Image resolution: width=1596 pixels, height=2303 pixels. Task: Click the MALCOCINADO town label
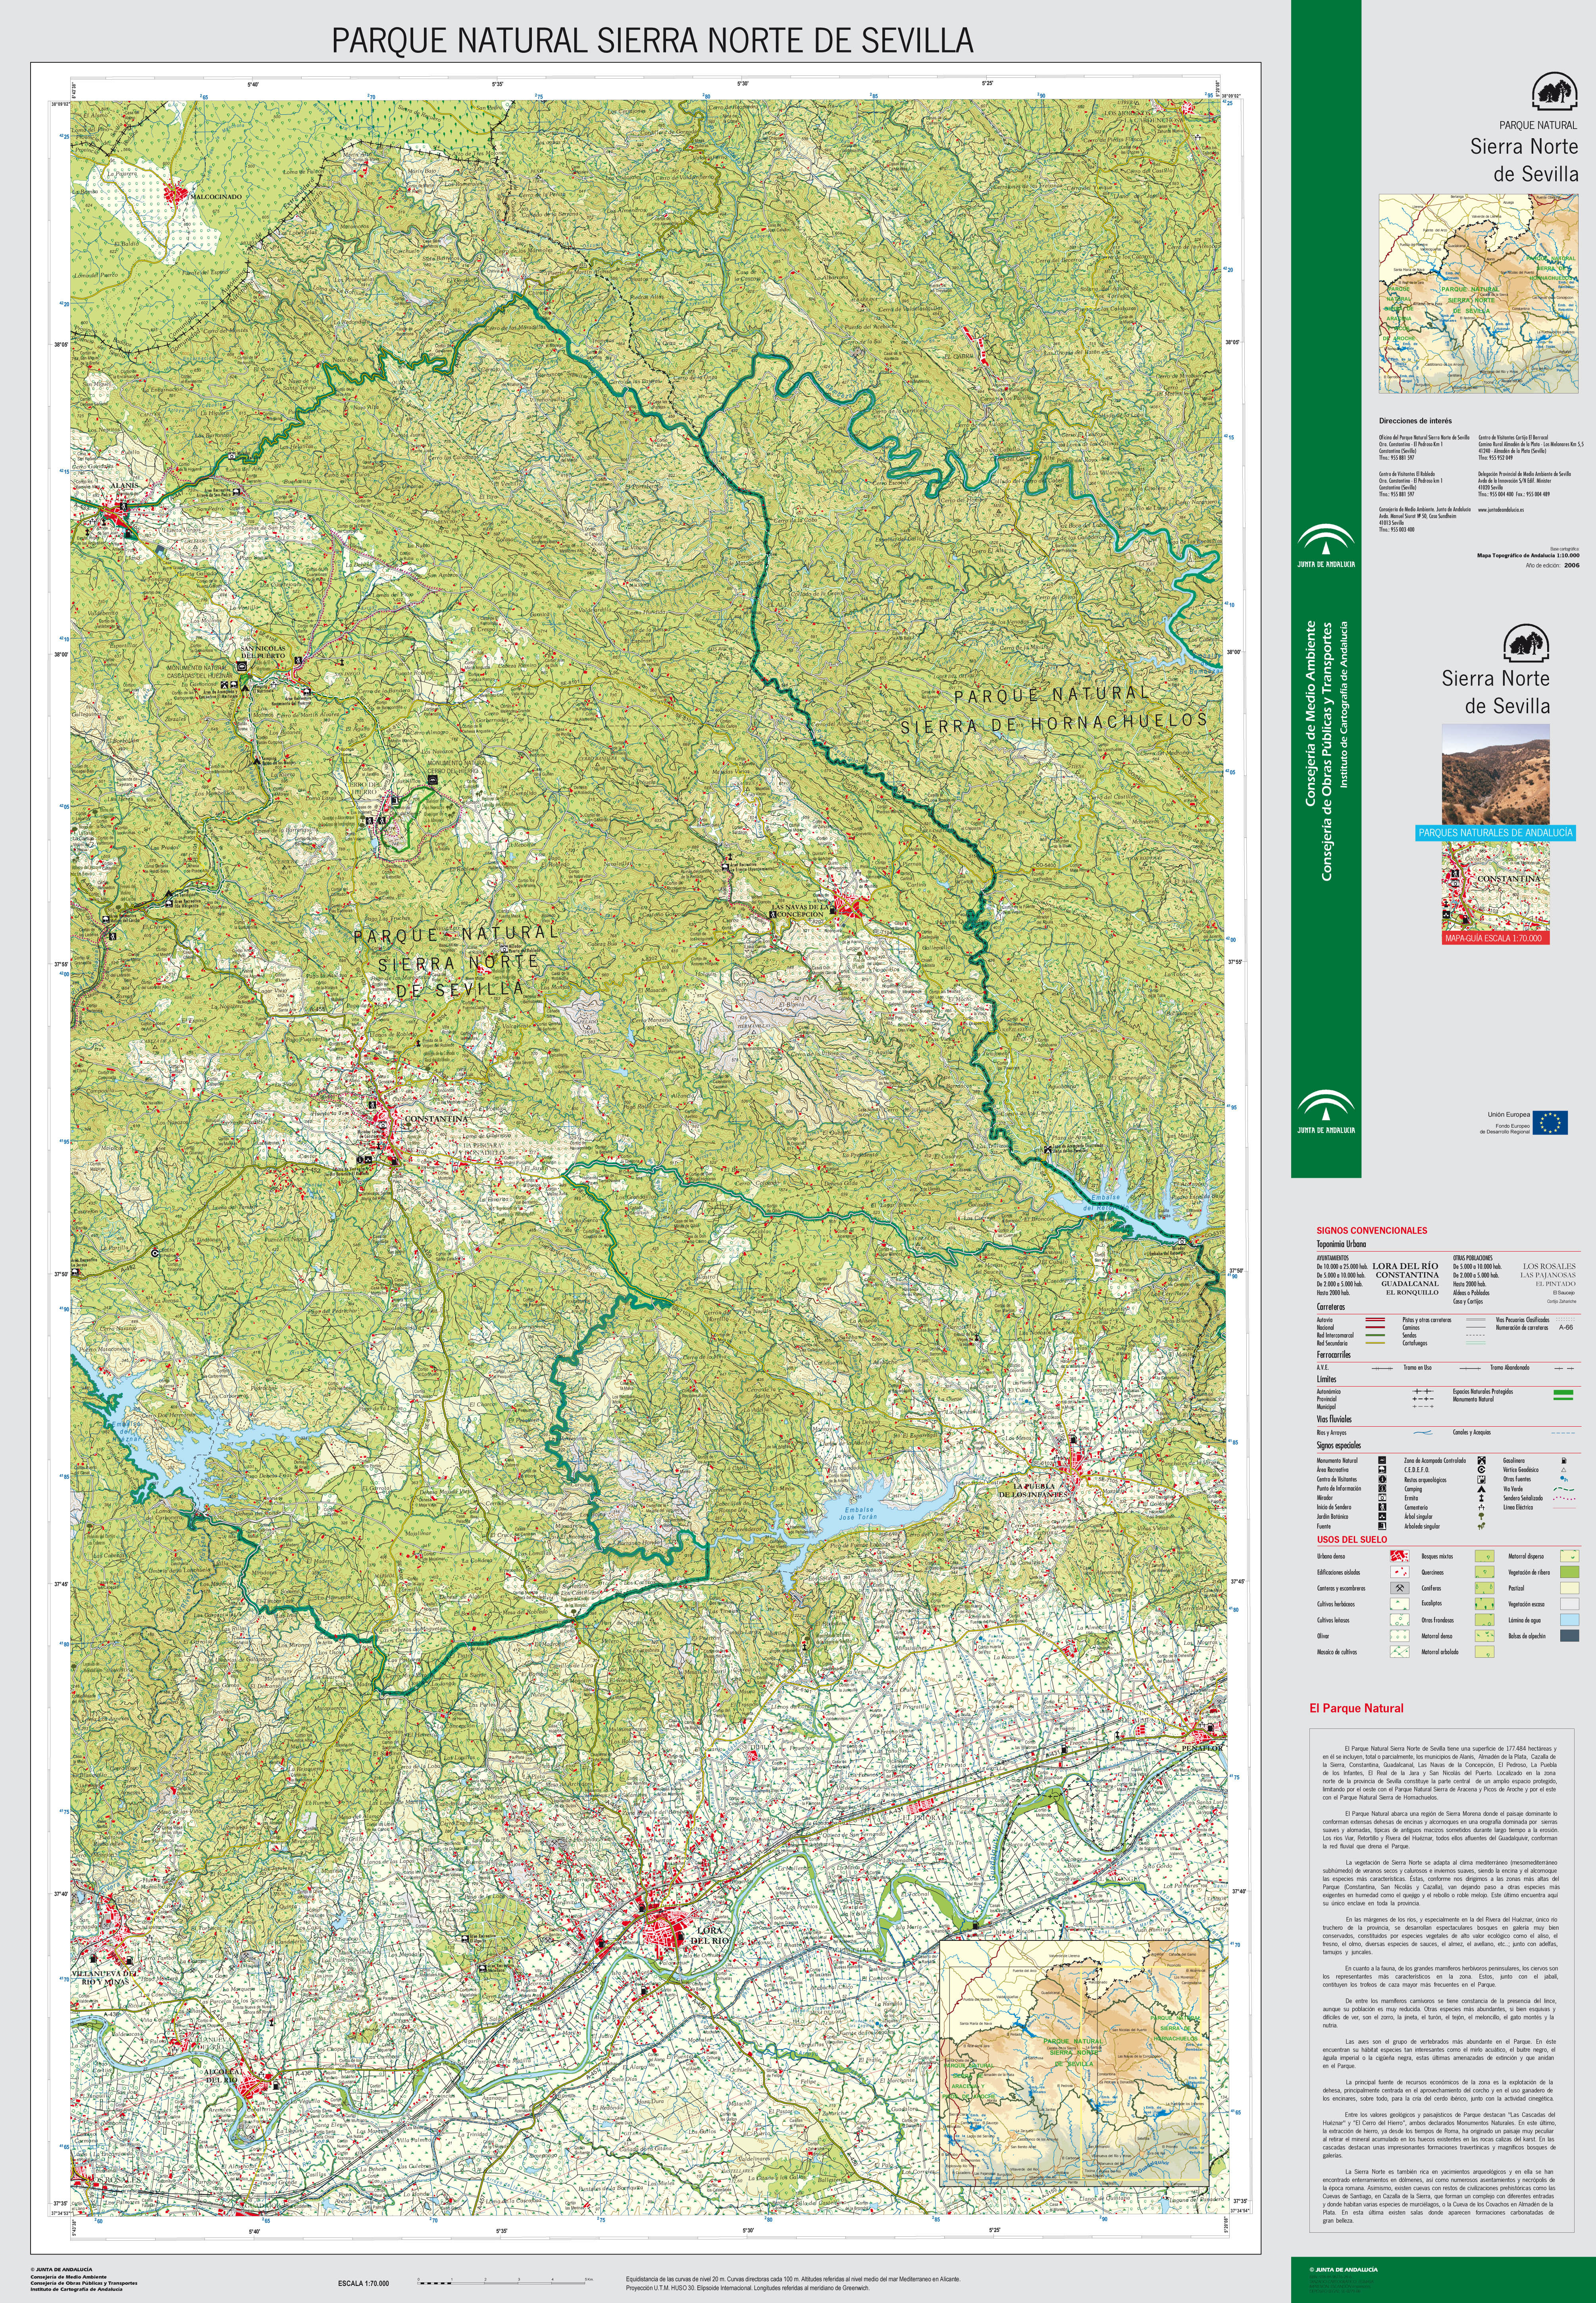pos(216,196)
